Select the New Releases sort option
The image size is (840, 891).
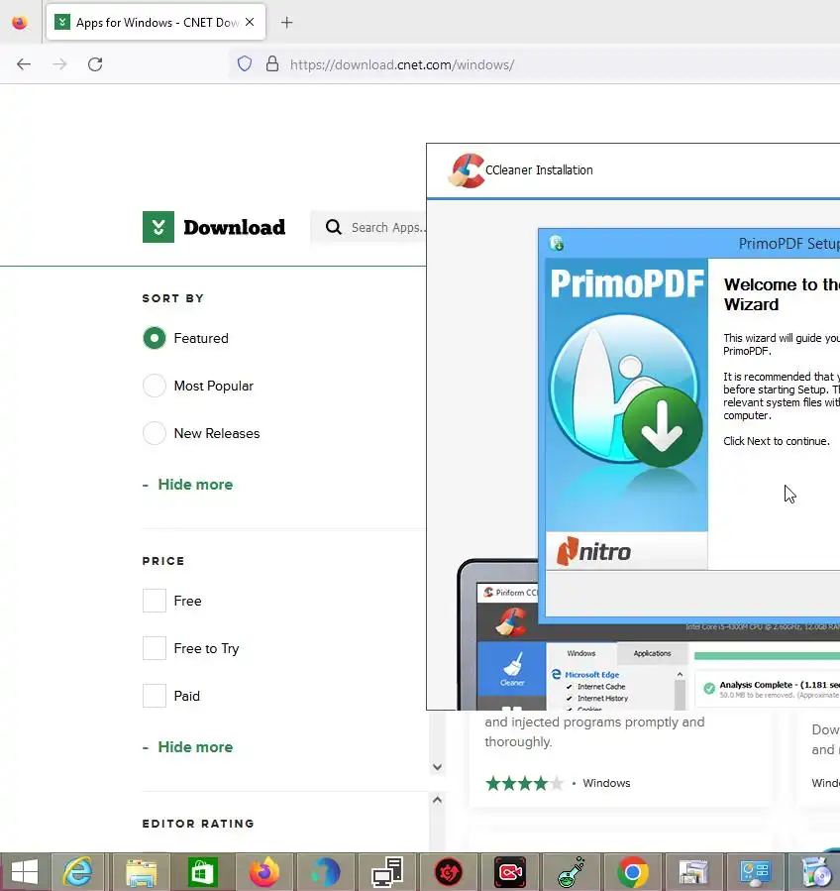click(x=154, y=433)
